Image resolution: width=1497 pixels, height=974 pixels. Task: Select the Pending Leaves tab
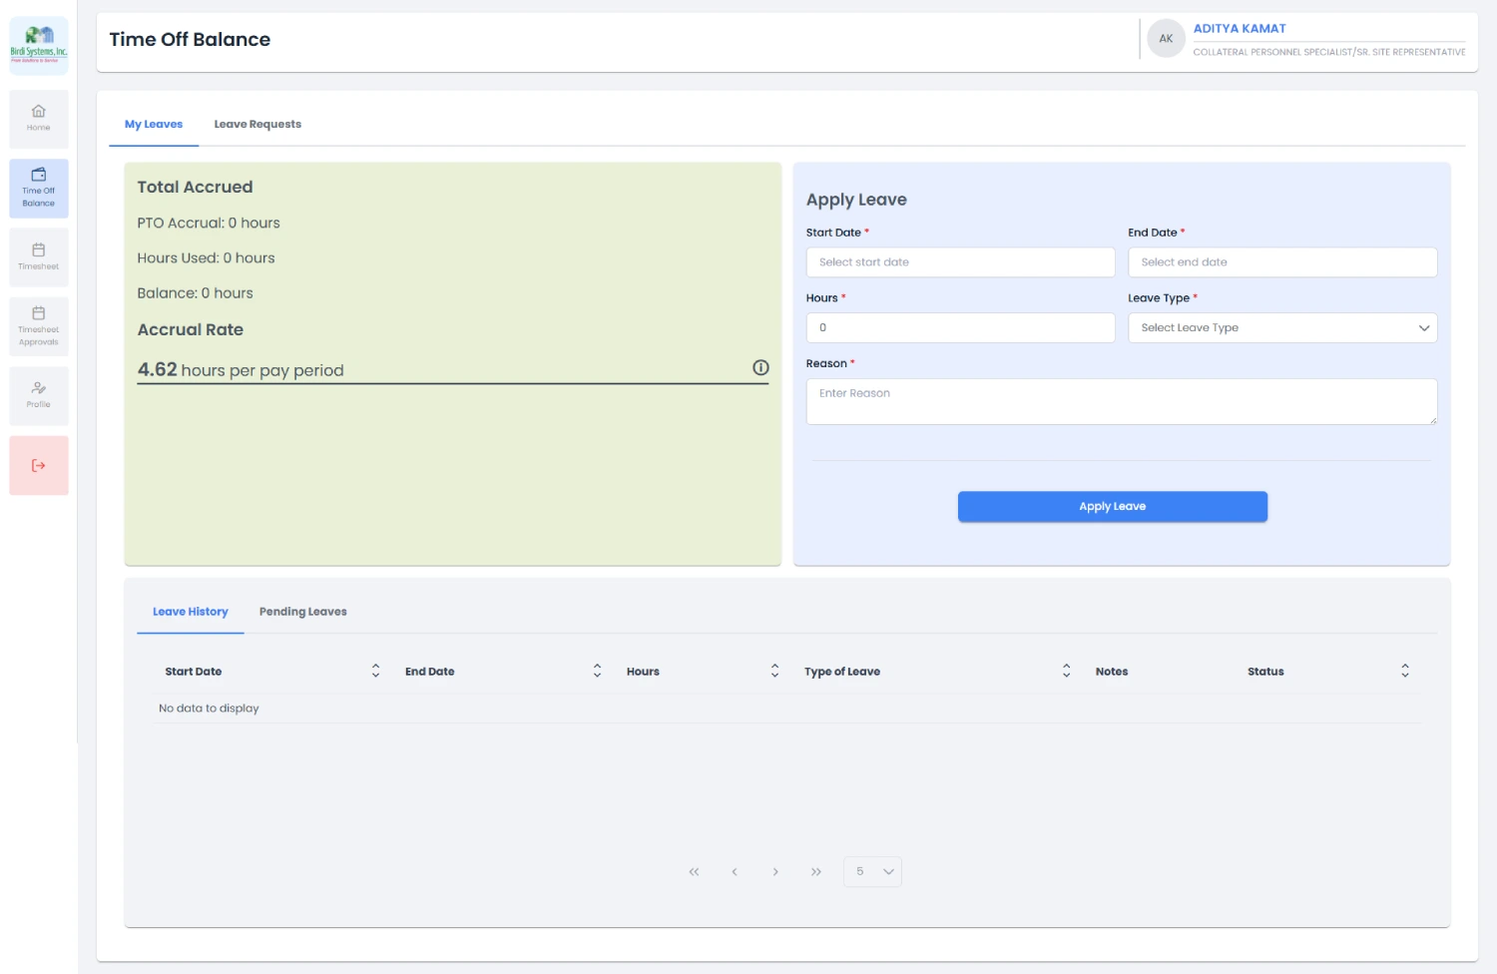303,612
